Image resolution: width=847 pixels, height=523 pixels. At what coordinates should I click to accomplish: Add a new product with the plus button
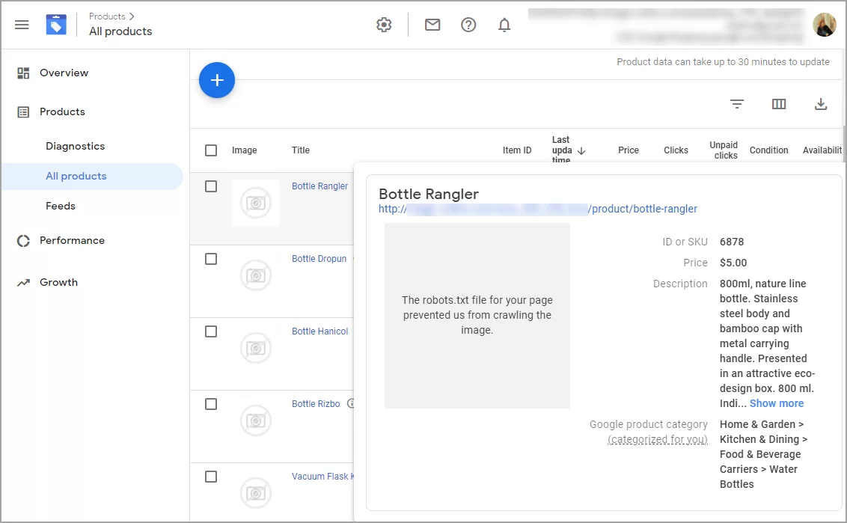[x=217, y=80]
